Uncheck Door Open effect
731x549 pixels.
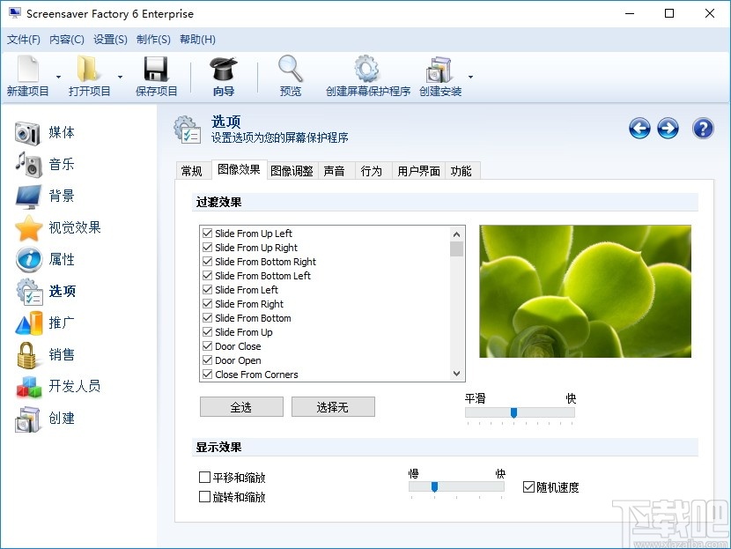coord(208,360)
